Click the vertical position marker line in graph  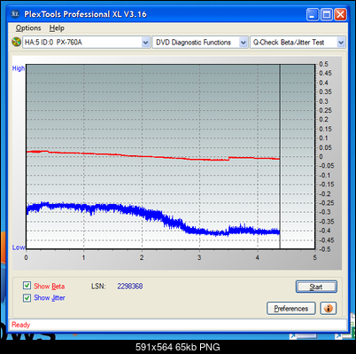(x=280, y=157)
